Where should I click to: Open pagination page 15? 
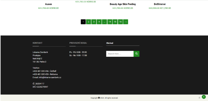click(x=115, y=22)
